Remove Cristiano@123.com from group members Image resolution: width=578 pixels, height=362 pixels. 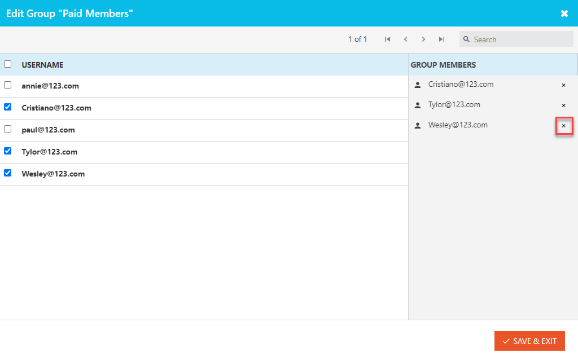pos(564,85)
